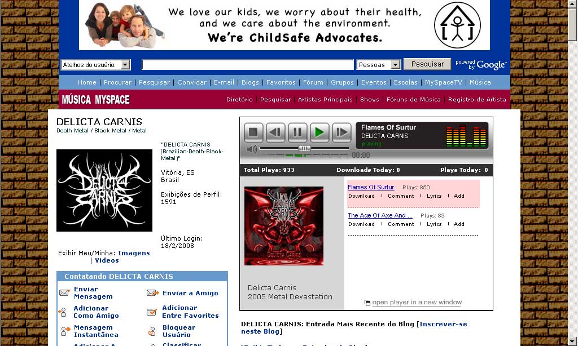Click the Mensagem Instantânea icon
The image size is (578, 346).
click(x=65, y=331)
